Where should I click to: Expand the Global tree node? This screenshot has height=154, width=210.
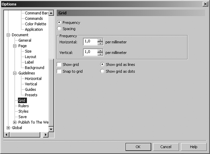(8, 128)
